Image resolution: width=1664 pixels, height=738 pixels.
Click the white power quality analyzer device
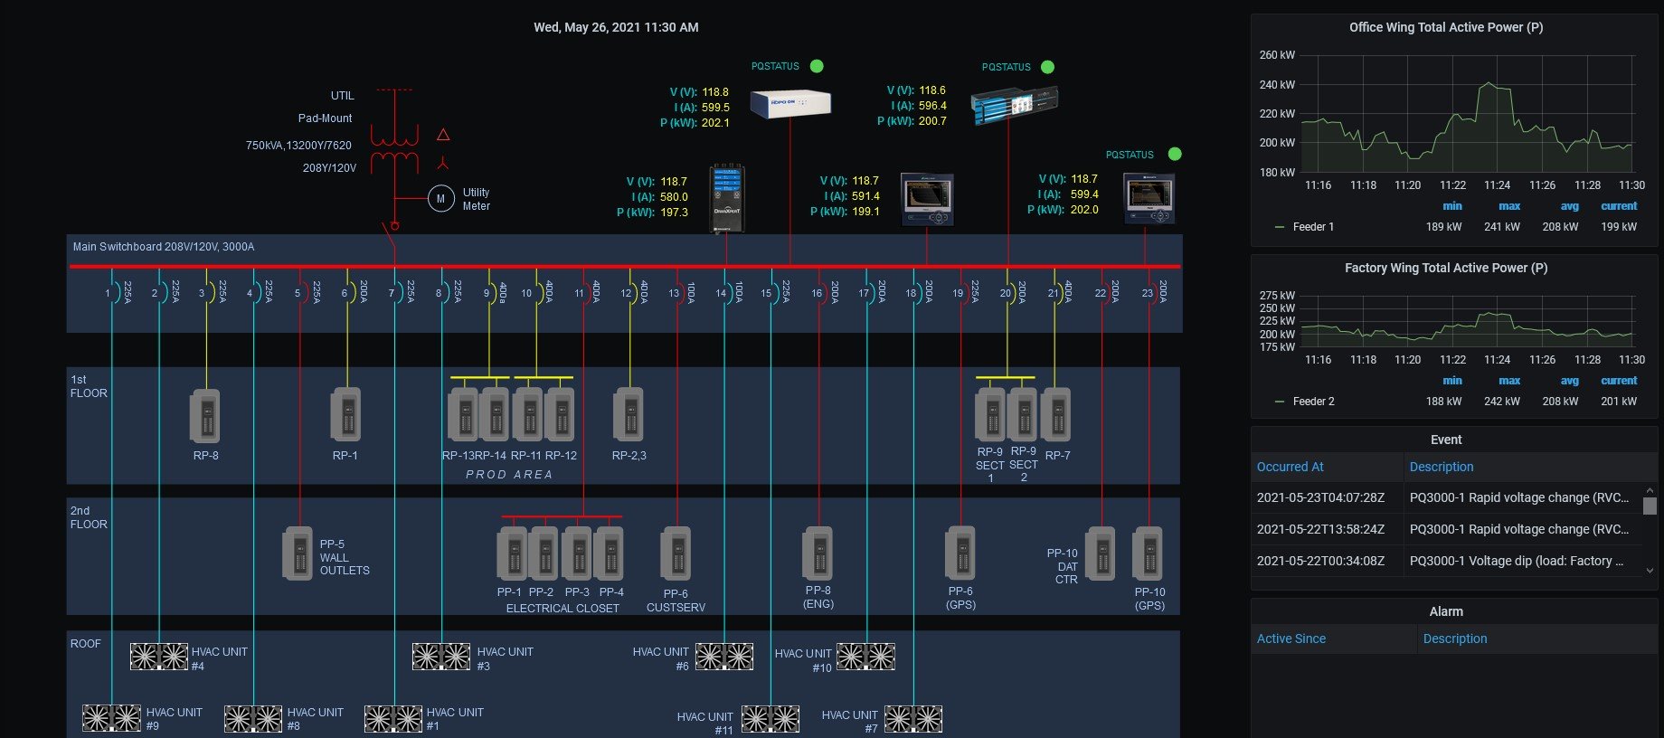pos(789,103)
